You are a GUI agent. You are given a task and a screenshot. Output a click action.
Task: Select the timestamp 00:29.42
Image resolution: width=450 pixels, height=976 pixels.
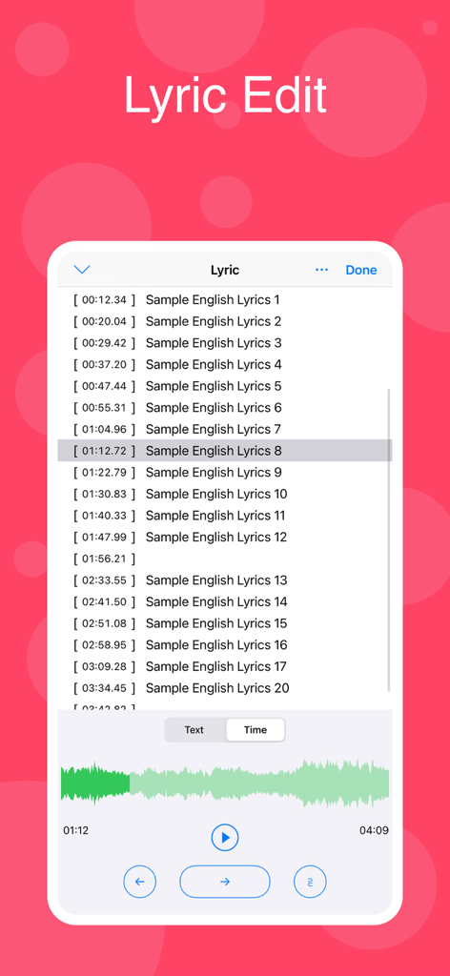click(x=104, y=343)
